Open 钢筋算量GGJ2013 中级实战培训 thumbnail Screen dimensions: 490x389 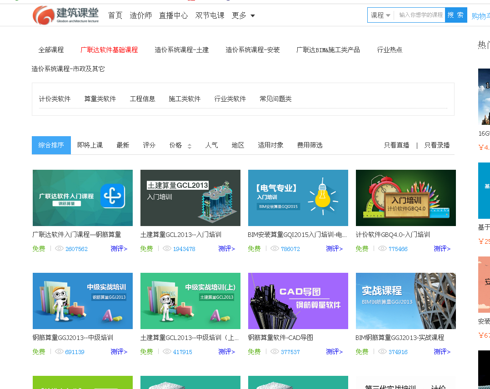pos(83,301)
